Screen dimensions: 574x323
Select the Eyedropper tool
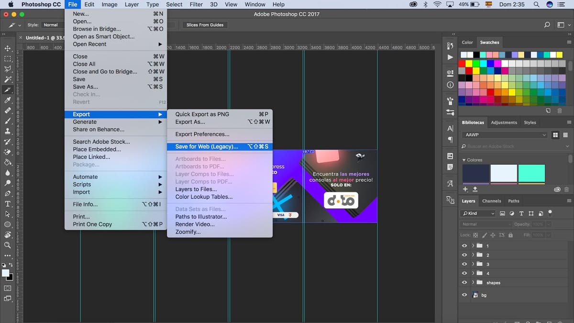[7, 99]
